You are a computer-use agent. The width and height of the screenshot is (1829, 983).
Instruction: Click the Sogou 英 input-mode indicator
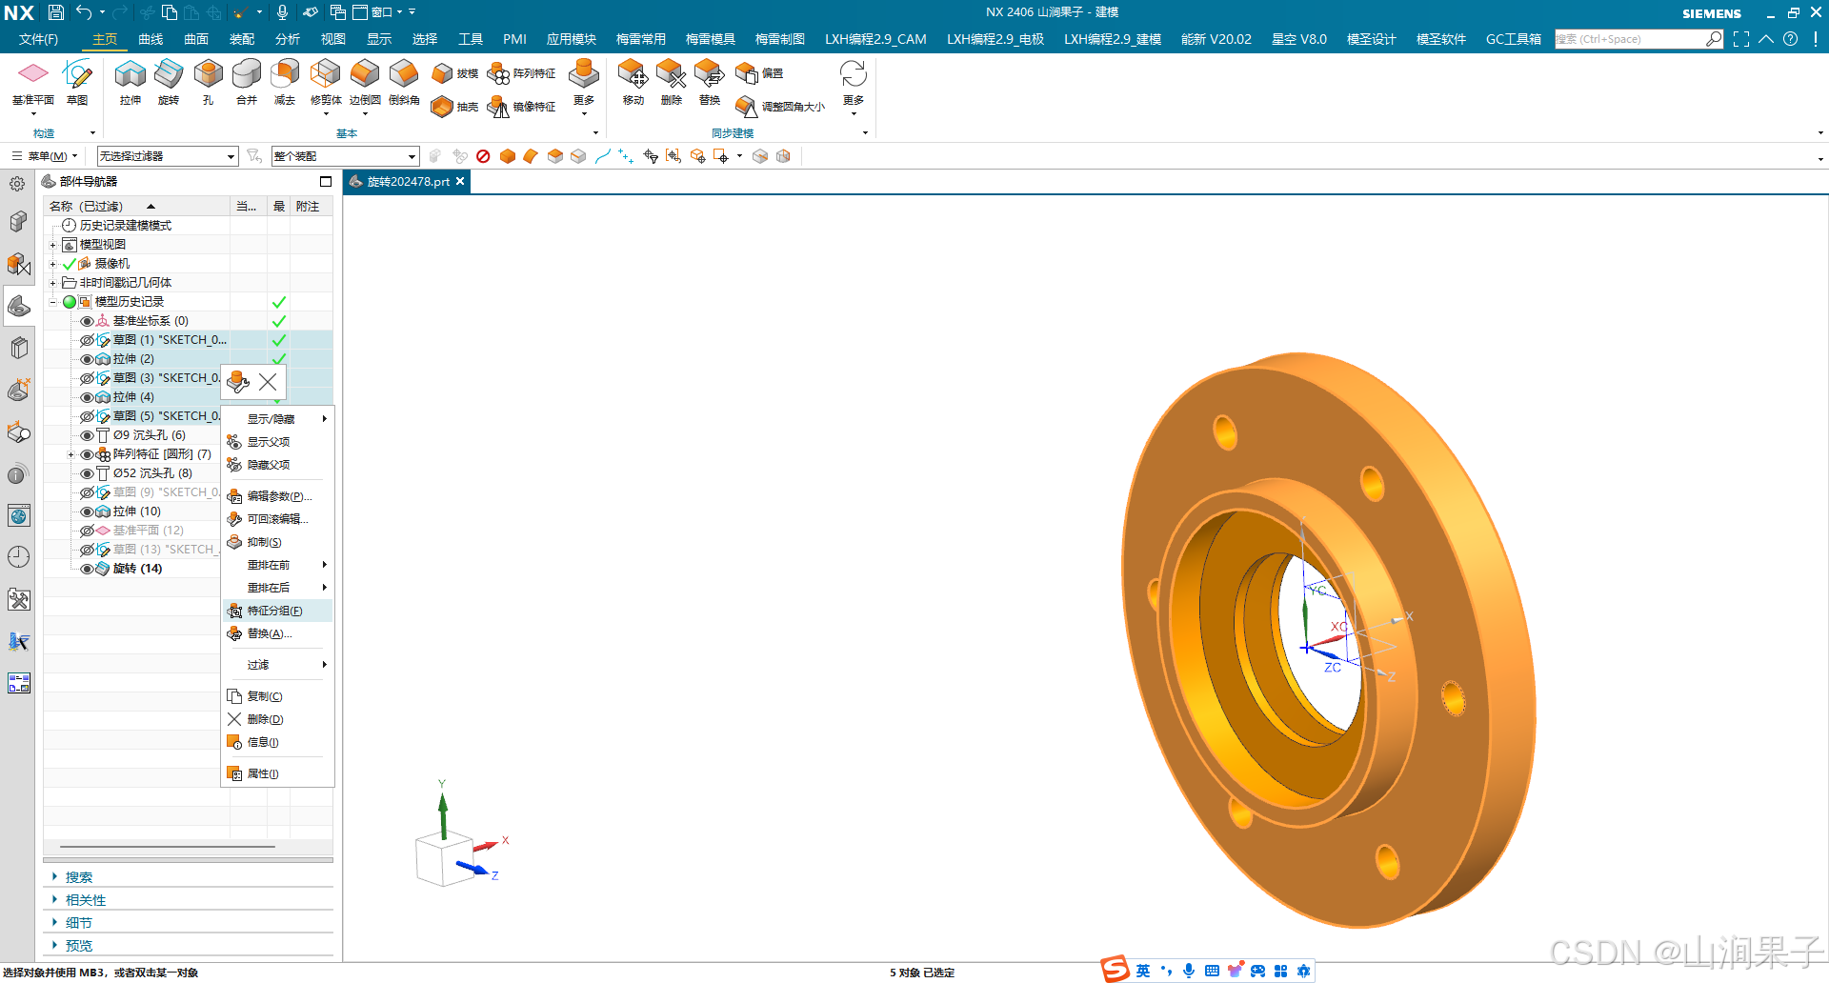pyautogui.click(x=1142, y=971)
